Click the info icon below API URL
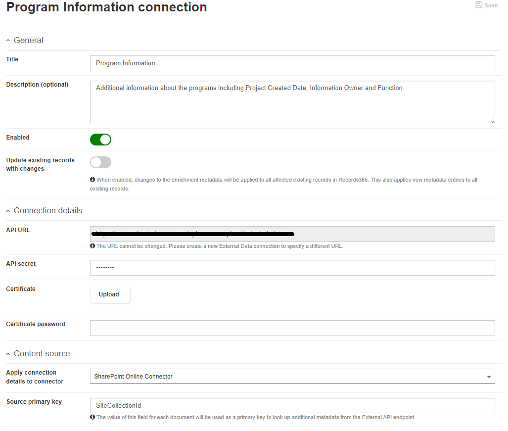508x431 pixels. coord(92,246)
